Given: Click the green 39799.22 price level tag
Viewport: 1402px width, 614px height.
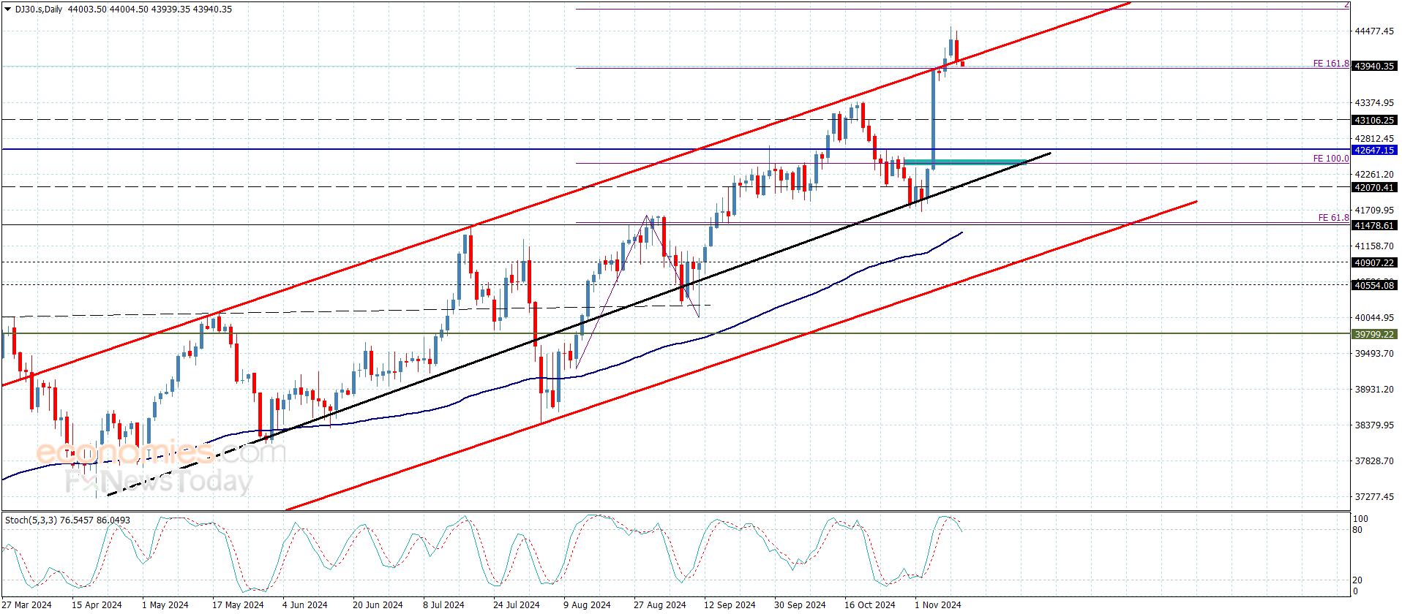Looking at the screenshot, I should pyautogui.click(x=1374, y=335).
